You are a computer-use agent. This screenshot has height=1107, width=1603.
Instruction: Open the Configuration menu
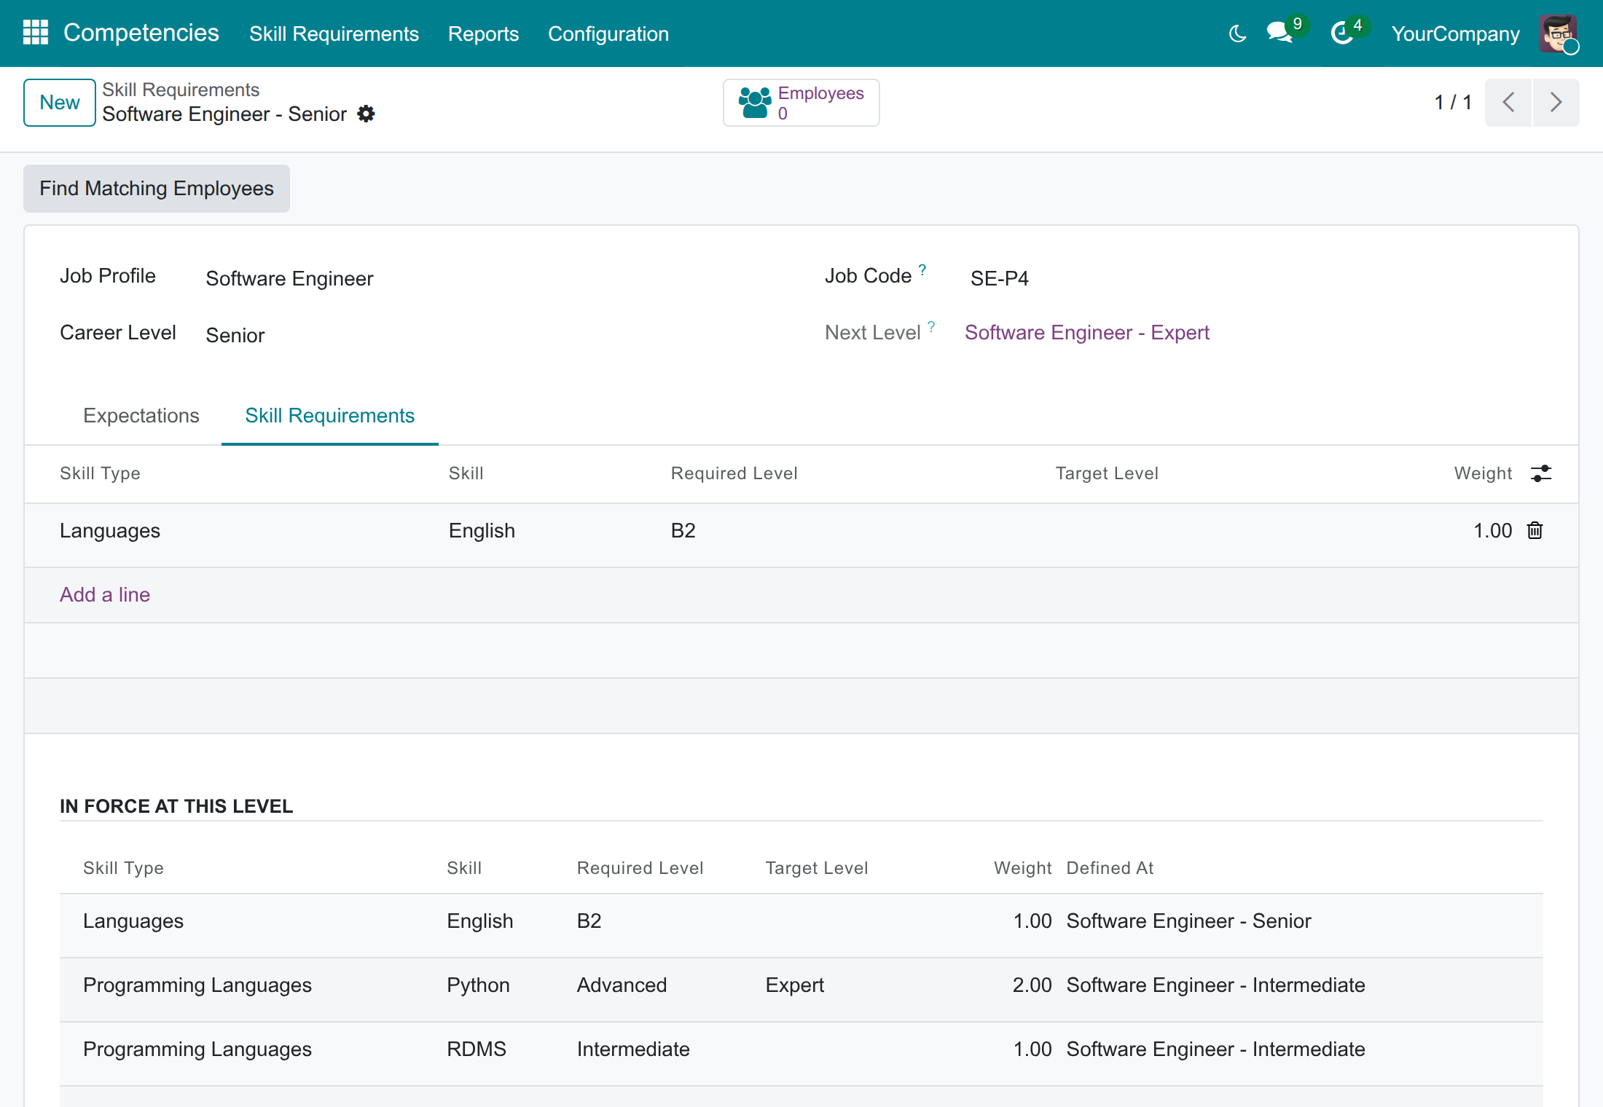[x=608, y=34]
